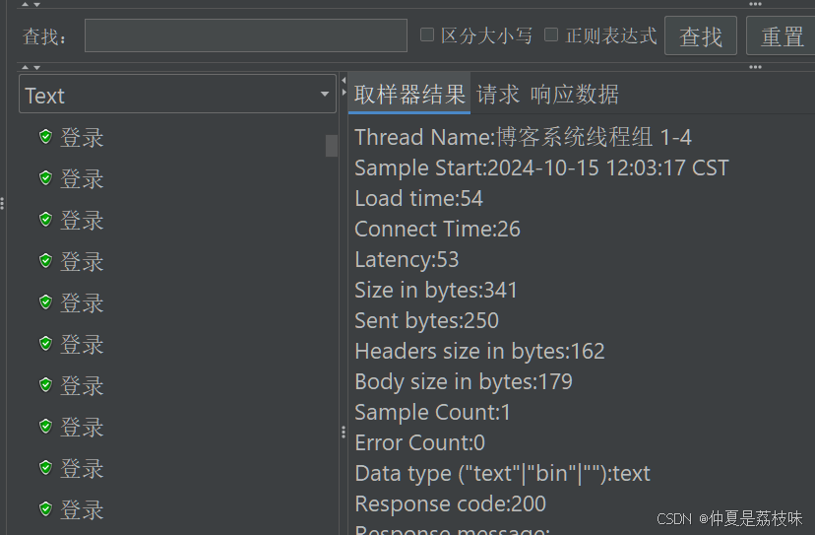This screenshot has height=535, width=815.
Task: Select the Load time:54 line
Action: pos(419,198)
